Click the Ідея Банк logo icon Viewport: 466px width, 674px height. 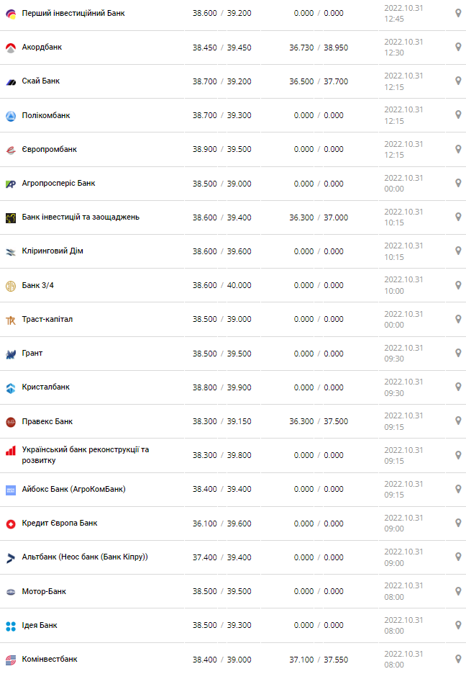[x=11, y=626]
